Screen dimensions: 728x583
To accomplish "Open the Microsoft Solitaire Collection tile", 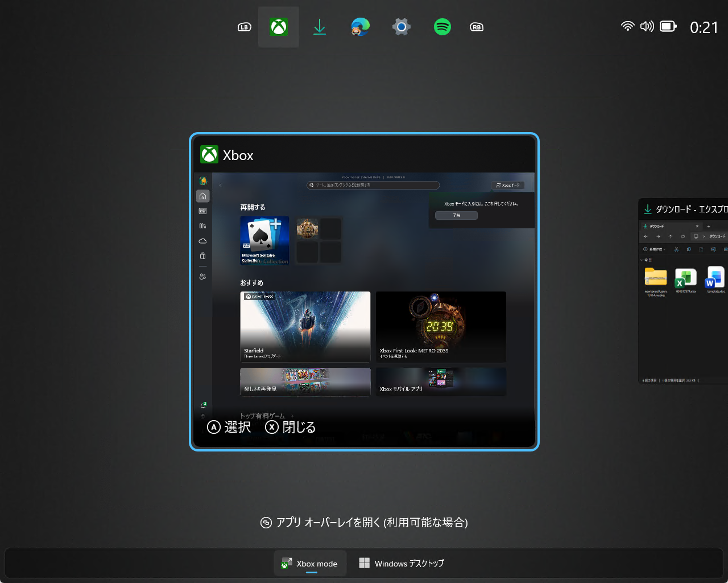I will [264, 240].
